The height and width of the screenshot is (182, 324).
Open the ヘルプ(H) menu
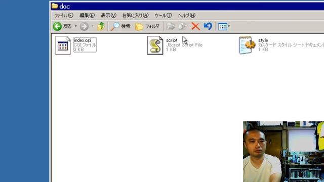(x=187, y=15)
